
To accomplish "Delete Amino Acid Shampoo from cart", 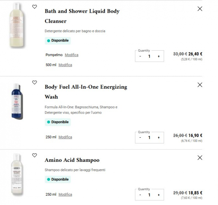I will click(200, 157).
